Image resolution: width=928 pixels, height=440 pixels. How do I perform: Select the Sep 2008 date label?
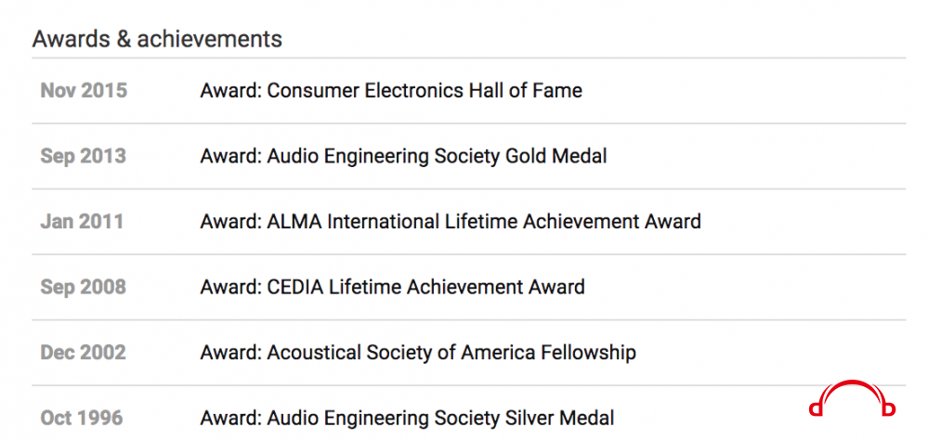pyautogui.click(x=83, y=287)
